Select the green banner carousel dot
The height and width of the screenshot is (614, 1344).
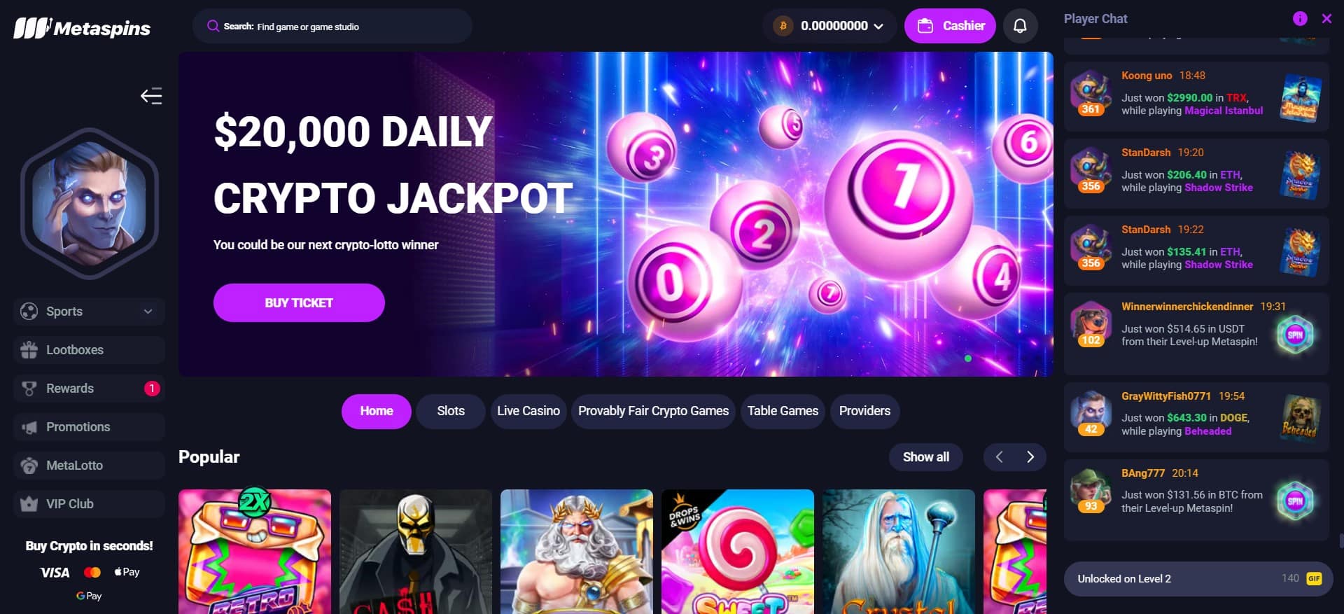point(968,358)
